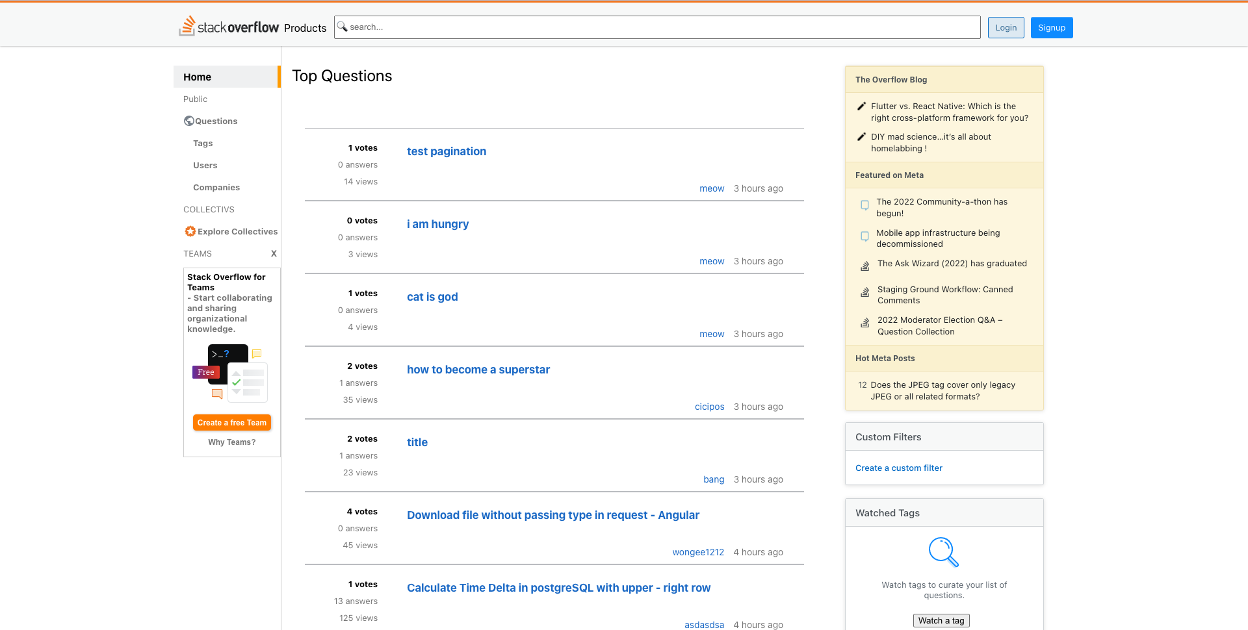The height and width of the screenshot is (630, 1248).
Task: Click the Signup button
Action: click(x=1052, y=27)
